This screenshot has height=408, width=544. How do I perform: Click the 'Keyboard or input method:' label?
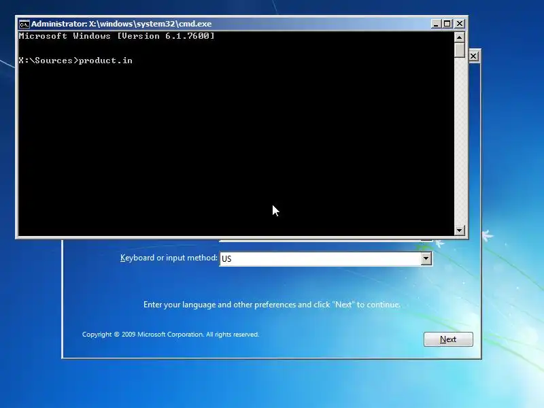pyautogui.click(x=169, y=258)
